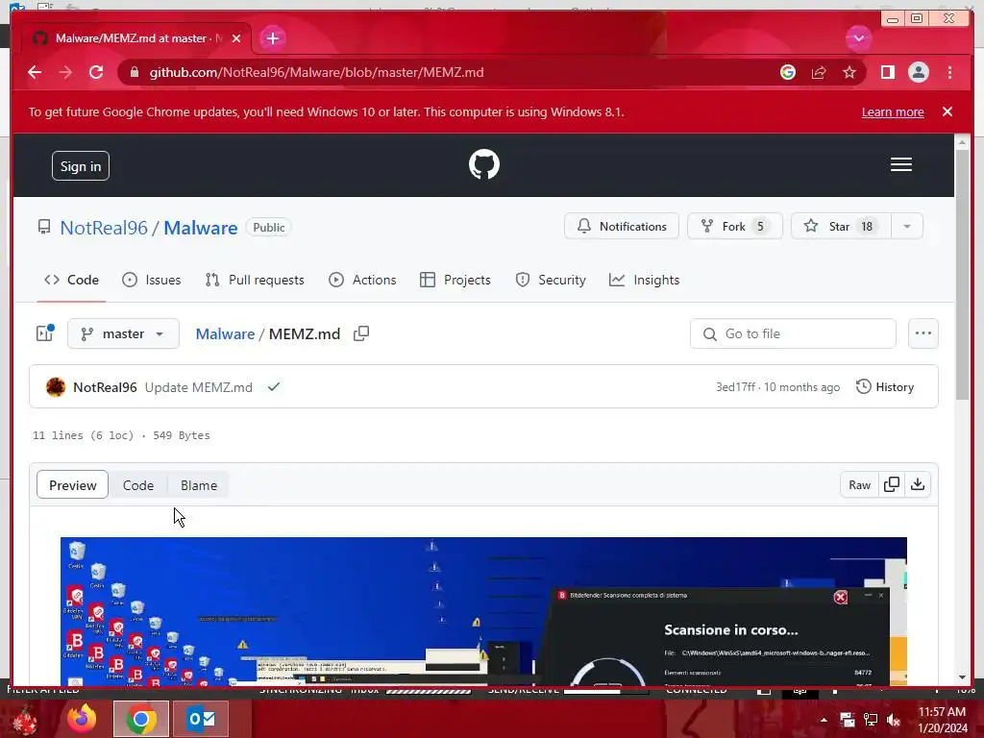
Task: Open the Google icon in address bar
Action: pos(788,72)
